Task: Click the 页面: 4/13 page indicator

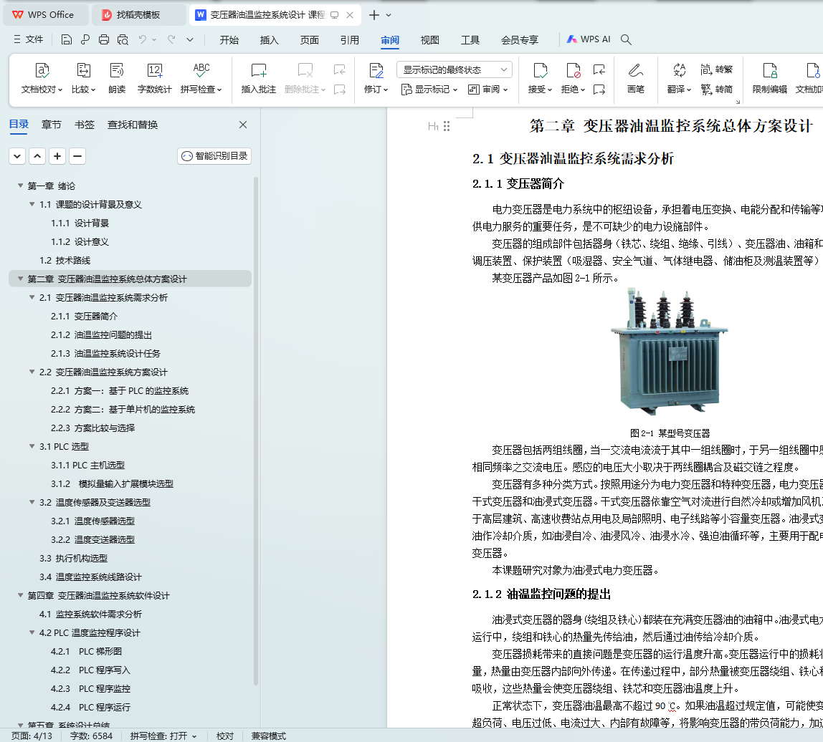Action: [32, 736]
